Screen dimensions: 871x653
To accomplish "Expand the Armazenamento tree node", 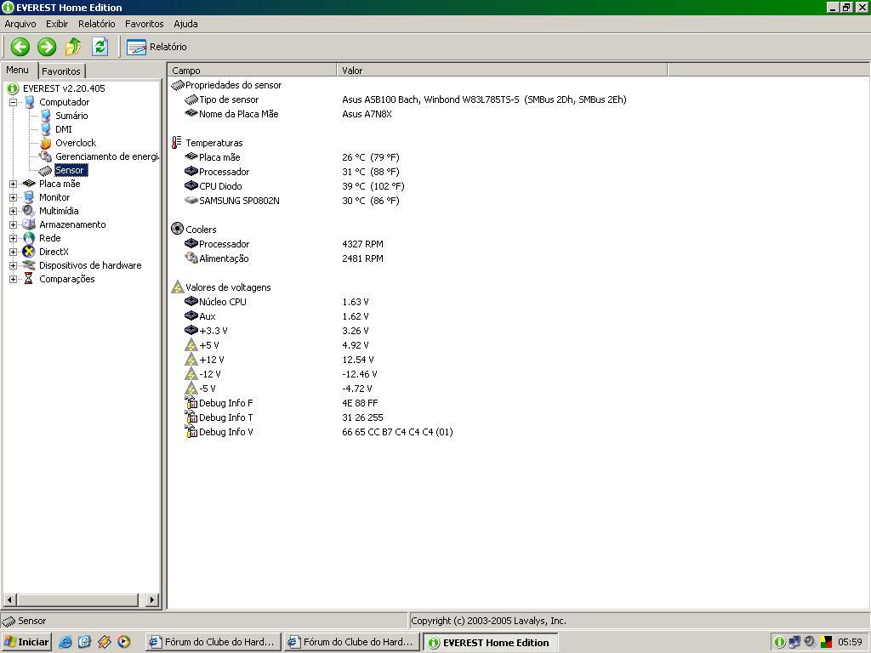I will coord(14,224).
